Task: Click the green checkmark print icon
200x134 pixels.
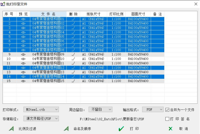Action: [121, 129]
